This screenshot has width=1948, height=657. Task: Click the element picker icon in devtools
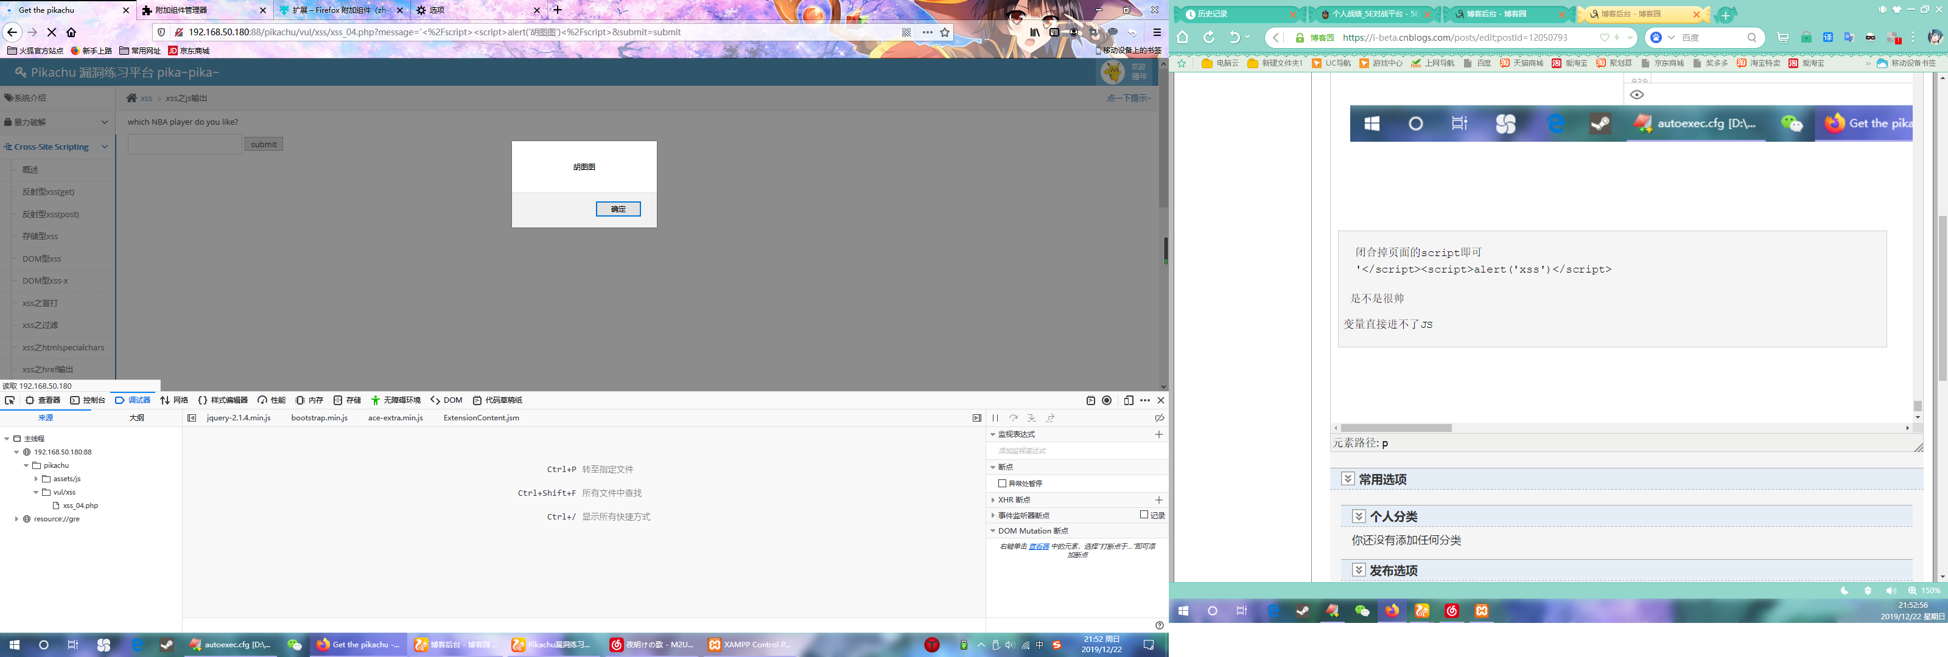10,400
